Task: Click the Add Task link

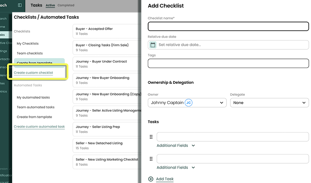Action: [165, 179]
